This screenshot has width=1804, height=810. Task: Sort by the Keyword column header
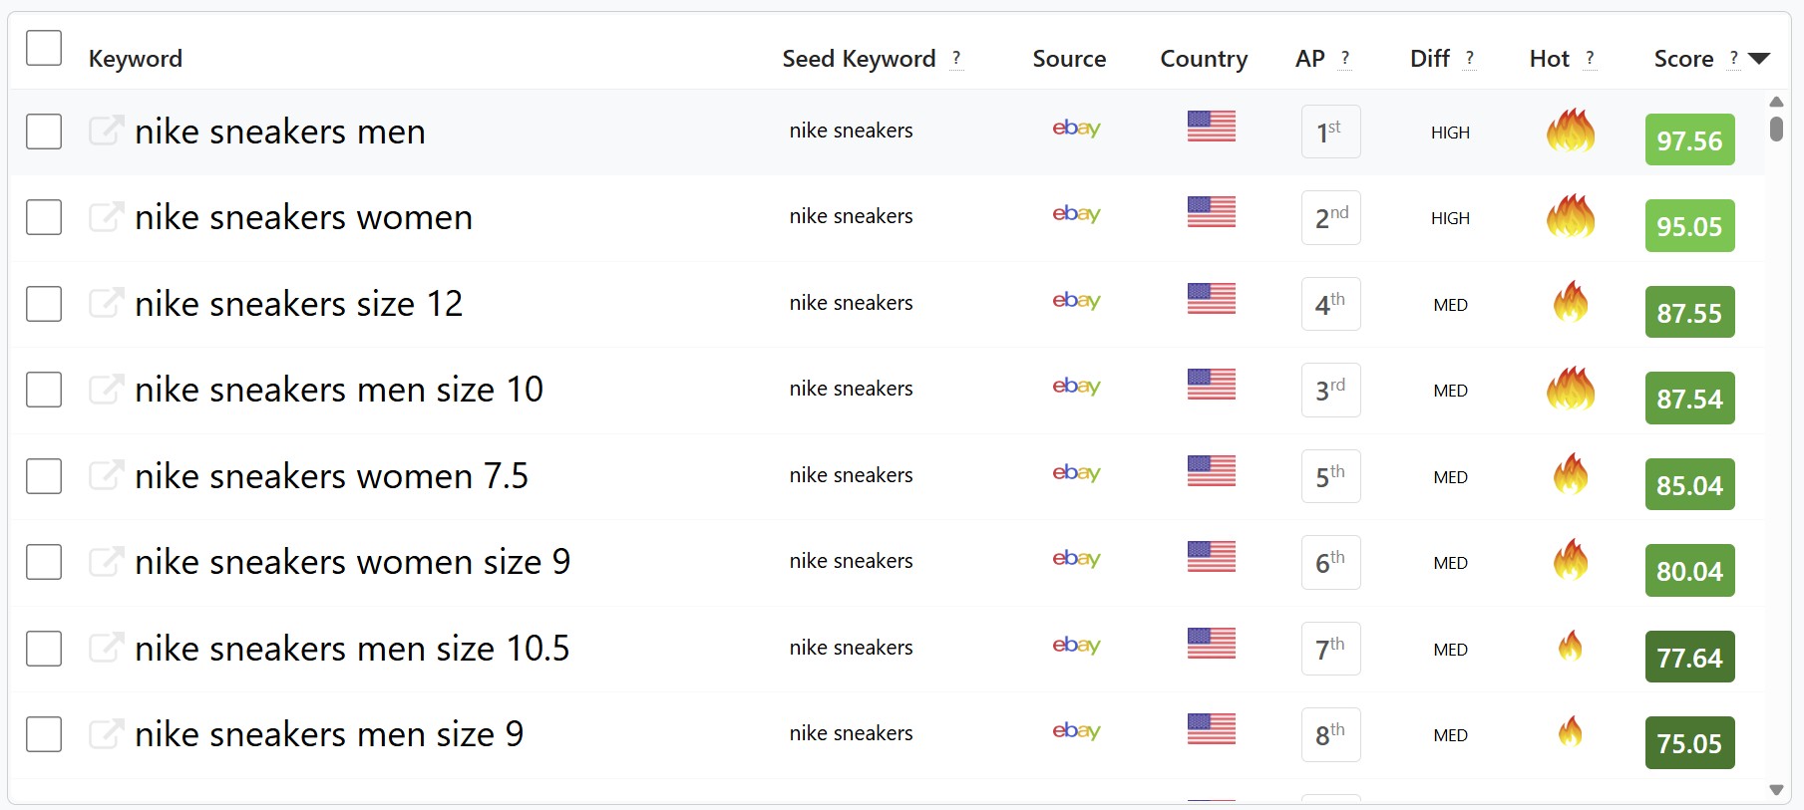[136, 59]
